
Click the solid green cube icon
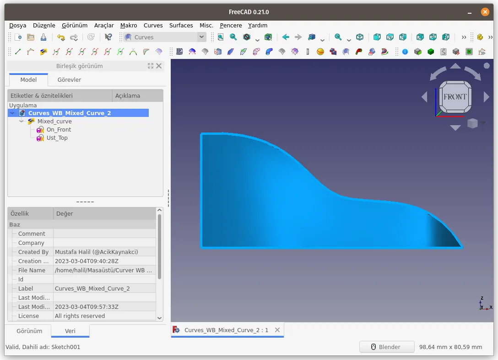tap(431, 52)
